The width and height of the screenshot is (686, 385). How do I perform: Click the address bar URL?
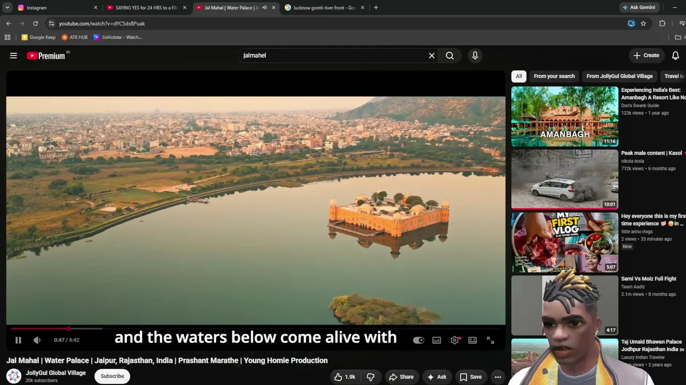tap(102, 24)
